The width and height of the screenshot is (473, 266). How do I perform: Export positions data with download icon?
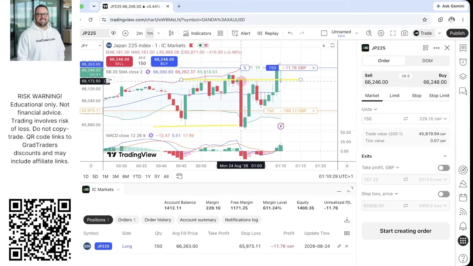pyautogui.click(x=347, y=220)
